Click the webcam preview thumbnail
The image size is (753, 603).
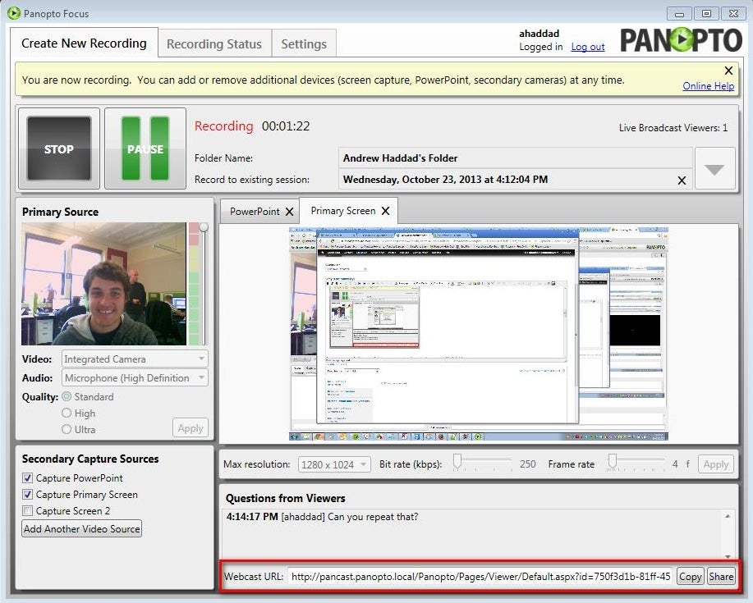tap(103, 284)
